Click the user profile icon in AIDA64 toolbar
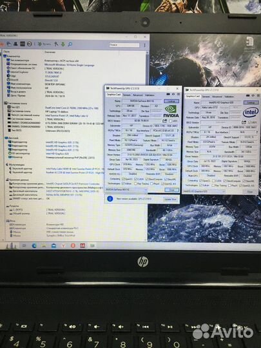Image resolution: width=261 pixels, height=348 pixels. (x=15, y=44)
